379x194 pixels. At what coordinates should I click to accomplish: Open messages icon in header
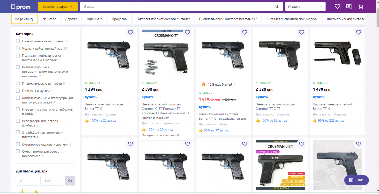(x=349, y=6)
